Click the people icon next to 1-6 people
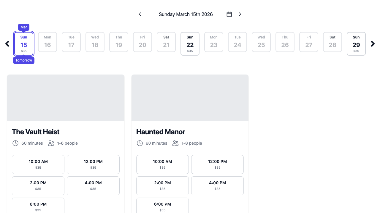380x213 pixels. (51, 143)
